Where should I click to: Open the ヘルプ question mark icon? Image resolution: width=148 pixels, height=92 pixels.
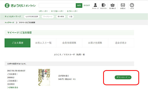click(132, 5)
